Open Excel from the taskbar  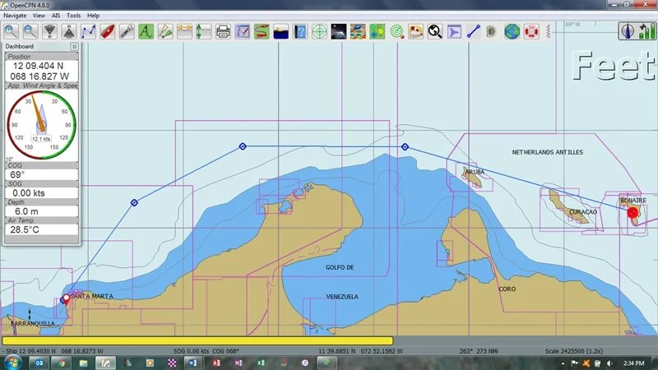coord(261,363)
